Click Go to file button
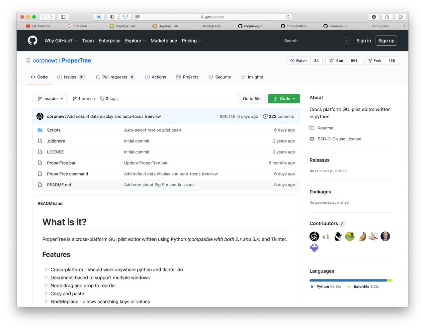Screen dimensions: 425x329 pyautogui.click(x=252, y=99)
